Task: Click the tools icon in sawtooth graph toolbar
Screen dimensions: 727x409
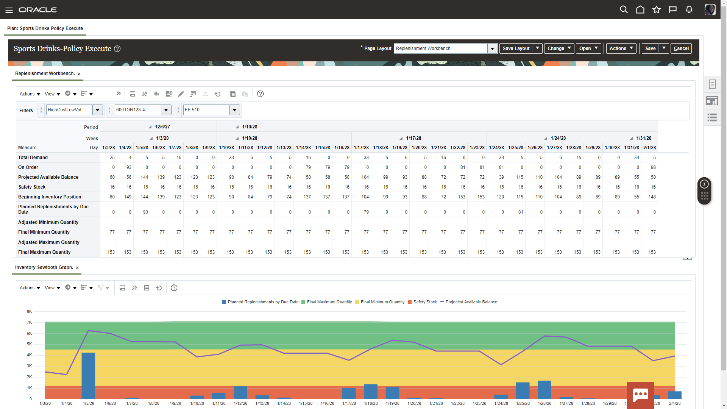Action: click(134, 288)
